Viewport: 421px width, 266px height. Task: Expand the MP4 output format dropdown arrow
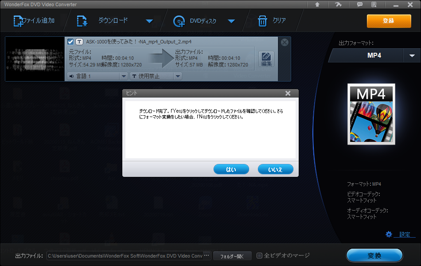click(x=412, y=55)
